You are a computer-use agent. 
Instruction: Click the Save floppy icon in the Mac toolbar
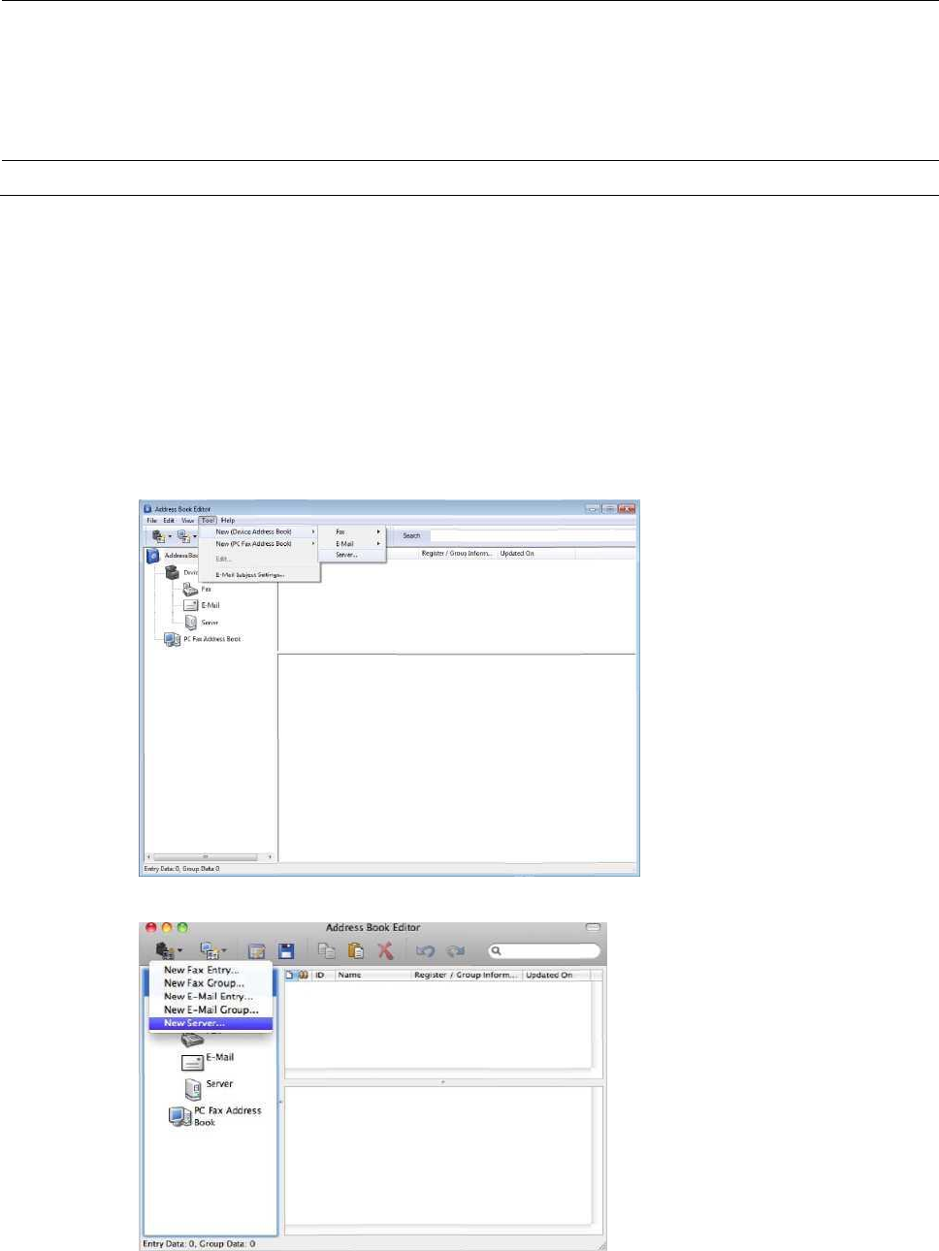(286, 951)
